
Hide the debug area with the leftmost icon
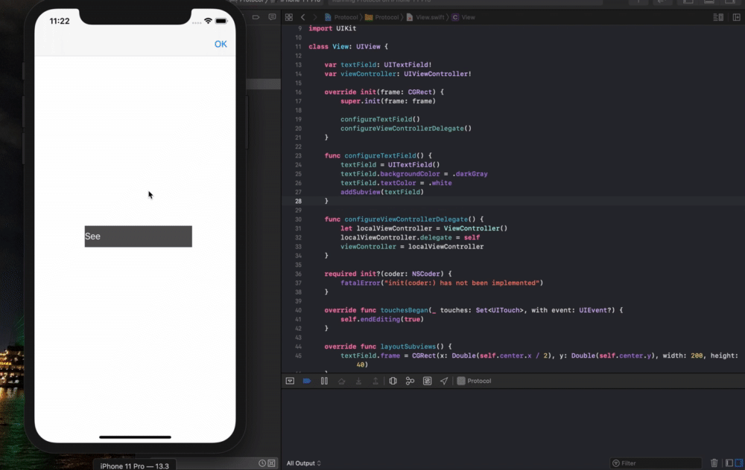coord(290,380)
